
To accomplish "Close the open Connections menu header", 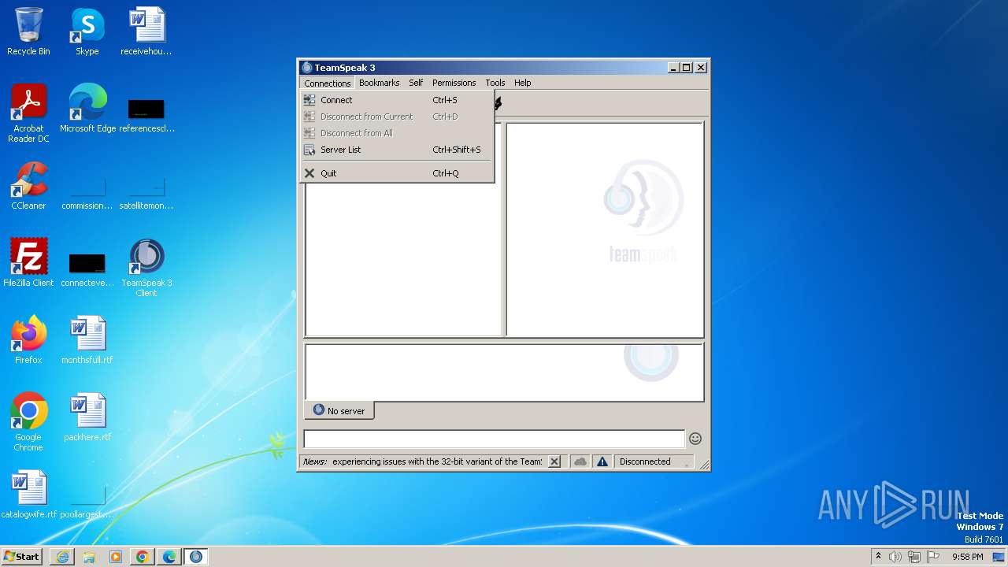I will [327, 83].
